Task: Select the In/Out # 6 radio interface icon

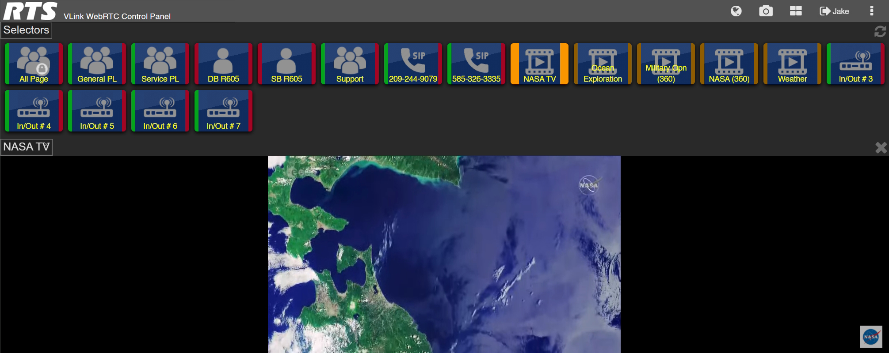Action: [160, 111]
